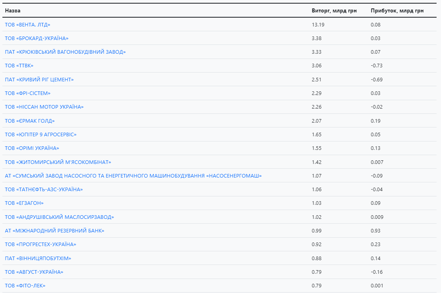Open the ТОВ «ВЕНТА. ЛТД» company link
This screenshot has height=293, width=441.
(28, 25)
